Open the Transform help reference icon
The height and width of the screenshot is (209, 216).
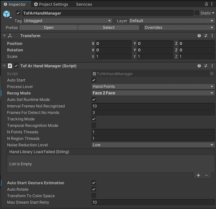coord(199,36)
